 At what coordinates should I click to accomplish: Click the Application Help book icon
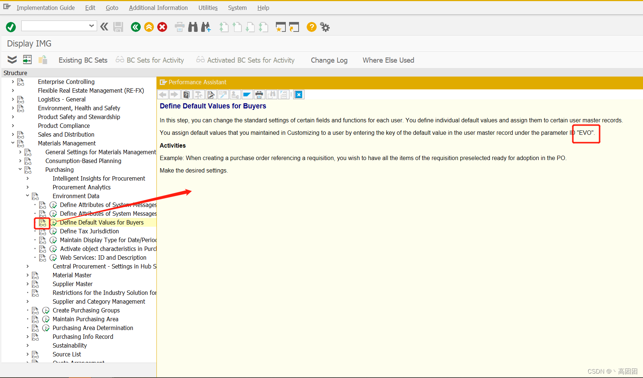coord(186,95)
